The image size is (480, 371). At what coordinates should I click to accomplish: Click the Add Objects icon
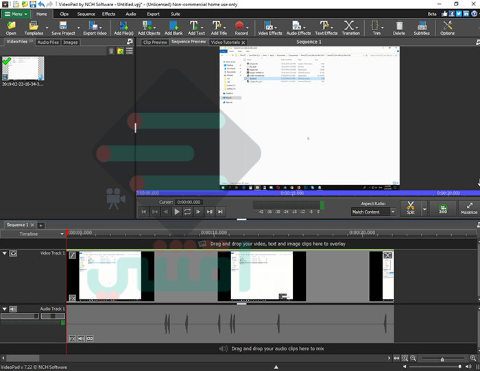(149, 28)
